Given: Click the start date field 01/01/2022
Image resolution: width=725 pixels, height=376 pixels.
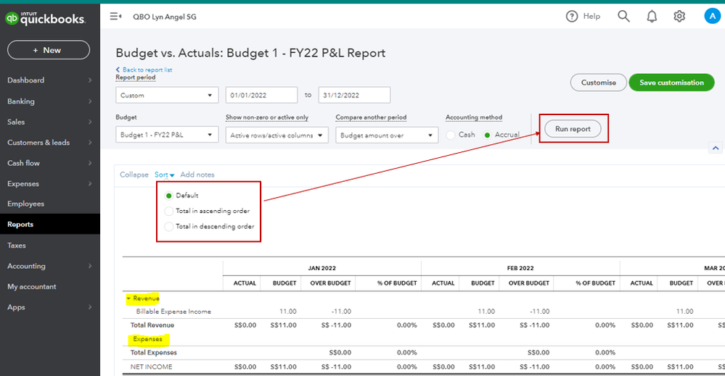Looking at the screenshot, I should (x=262, y=95).
